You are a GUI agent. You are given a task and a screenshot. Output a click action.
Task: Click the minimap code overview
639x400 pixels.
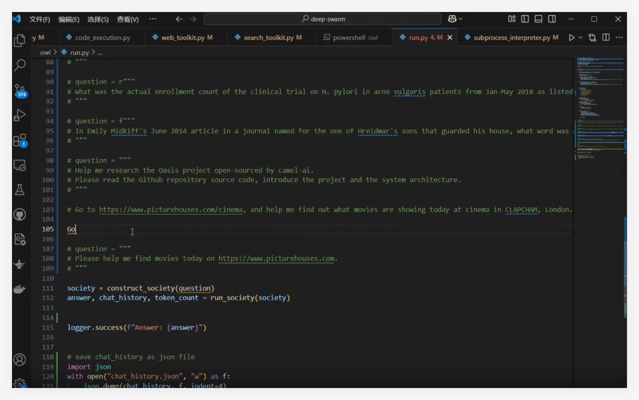[600, 108]
